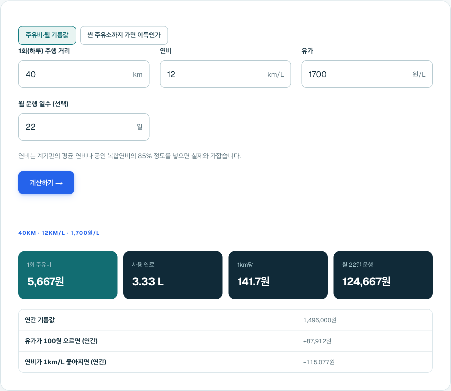Screen dimensions: 451x391
Task: Click the 월 운행 일수 (선택) label
Action: [x=43, y=104]
